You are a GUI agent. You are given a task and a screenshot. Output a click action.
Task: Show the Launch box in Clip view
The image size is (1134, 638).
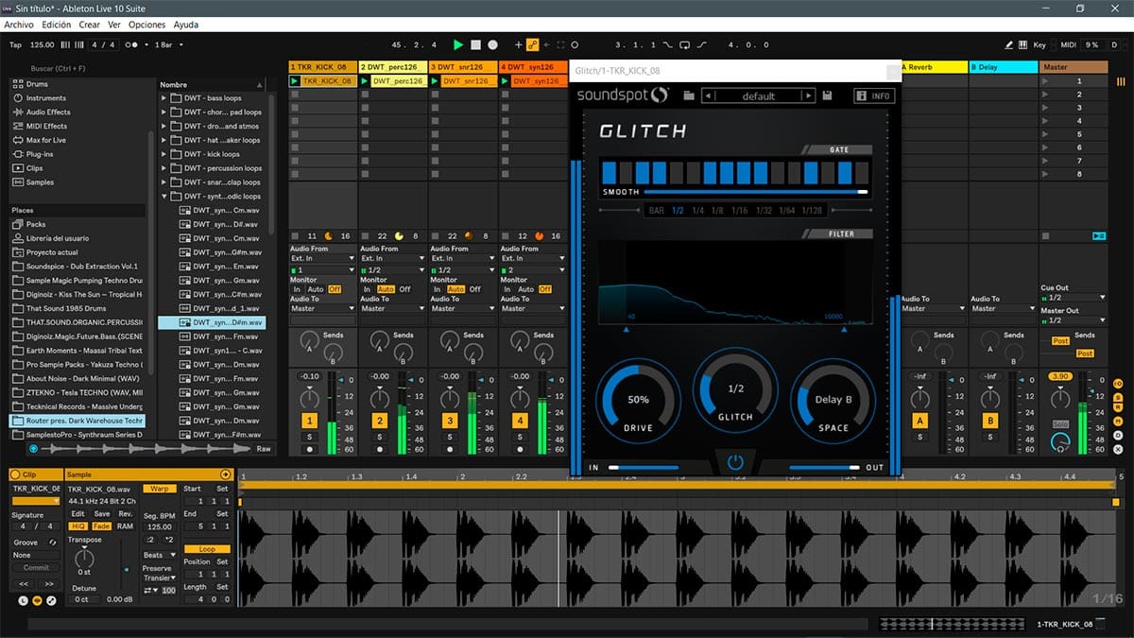[24, 600]
